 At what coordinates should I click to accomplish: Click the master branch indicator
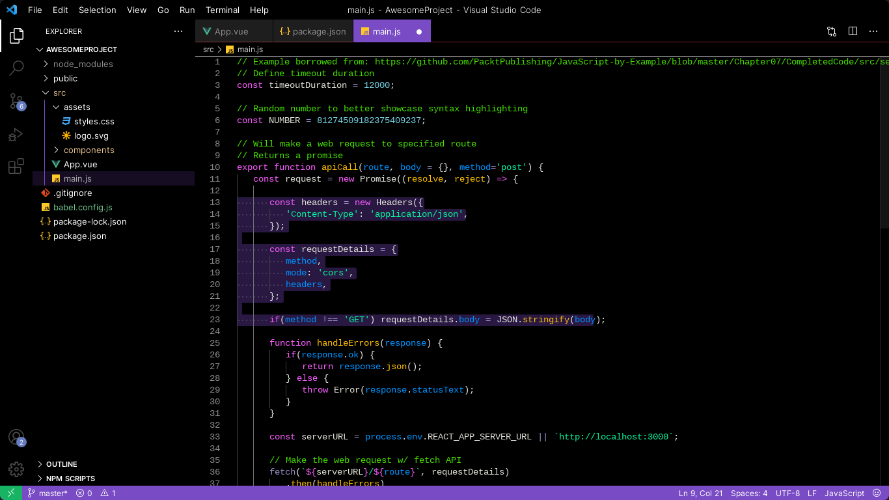click(48, 493)
